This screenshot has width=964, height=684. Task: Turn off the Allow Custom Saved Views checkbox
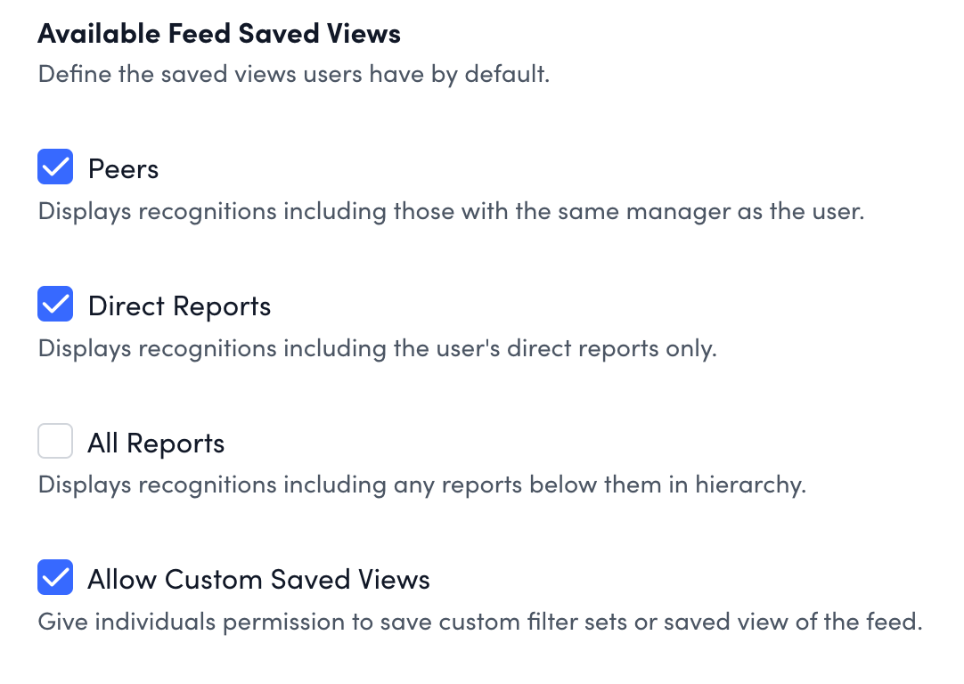(55, 579)
